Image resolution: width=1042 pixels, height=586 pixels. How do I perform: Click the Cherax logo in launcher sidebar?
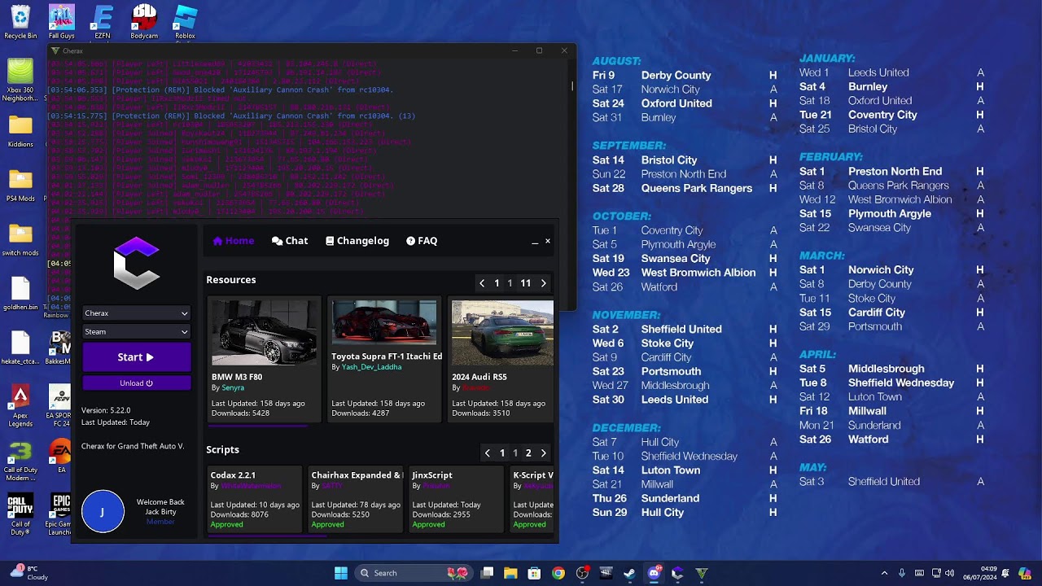click(137, 263)
